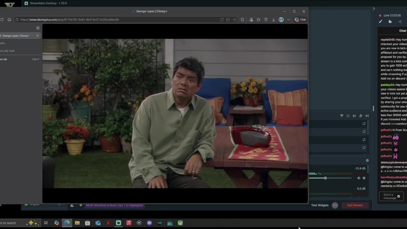
Task: Click paisley24 username in chat
Action: pos(387,85)
